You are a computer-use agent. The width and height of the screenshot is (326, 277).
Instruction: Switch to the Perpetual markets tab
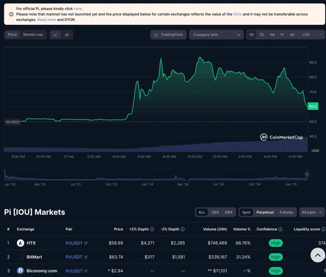(x=265, y=212)
